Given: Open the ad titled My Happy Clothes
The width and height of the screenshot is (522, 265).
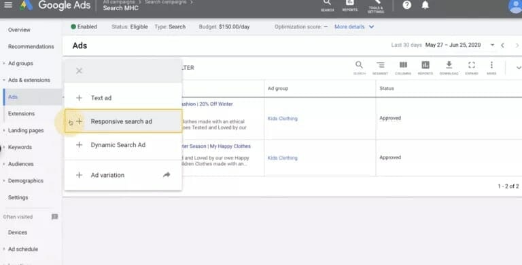Looking at the screenshot, I should point(216,146).
